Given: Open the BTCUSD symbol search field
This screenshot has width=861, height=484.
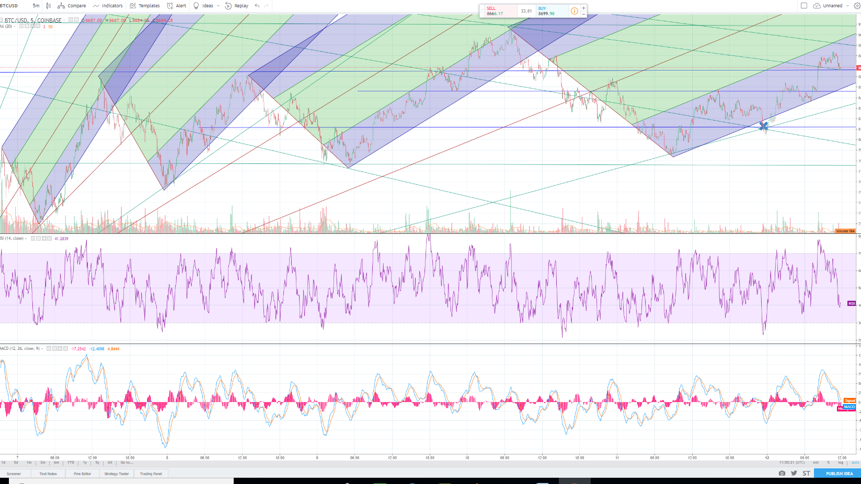Looking at the screenshot, I should 9,6.
